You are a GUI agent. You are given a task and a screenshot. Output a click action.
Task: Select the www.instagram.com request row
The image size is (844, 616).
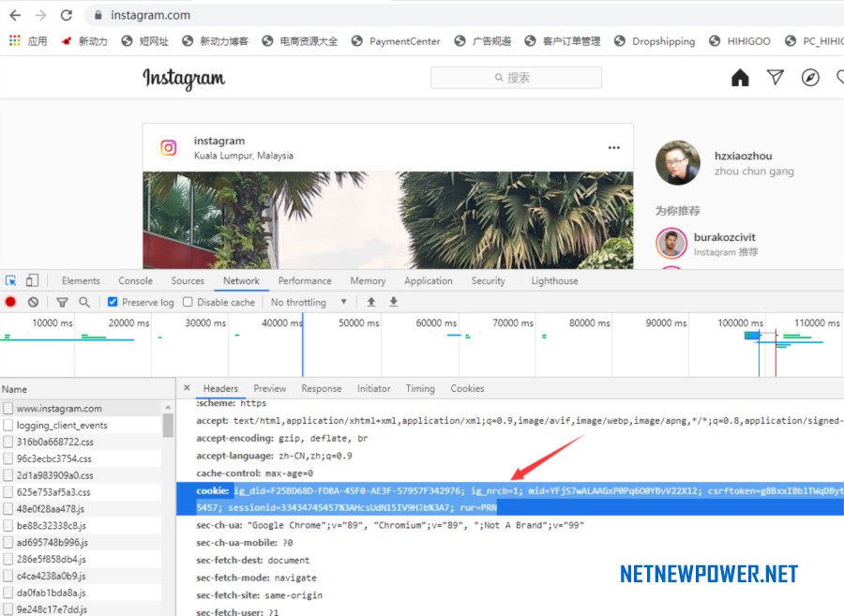pos(81,409)
